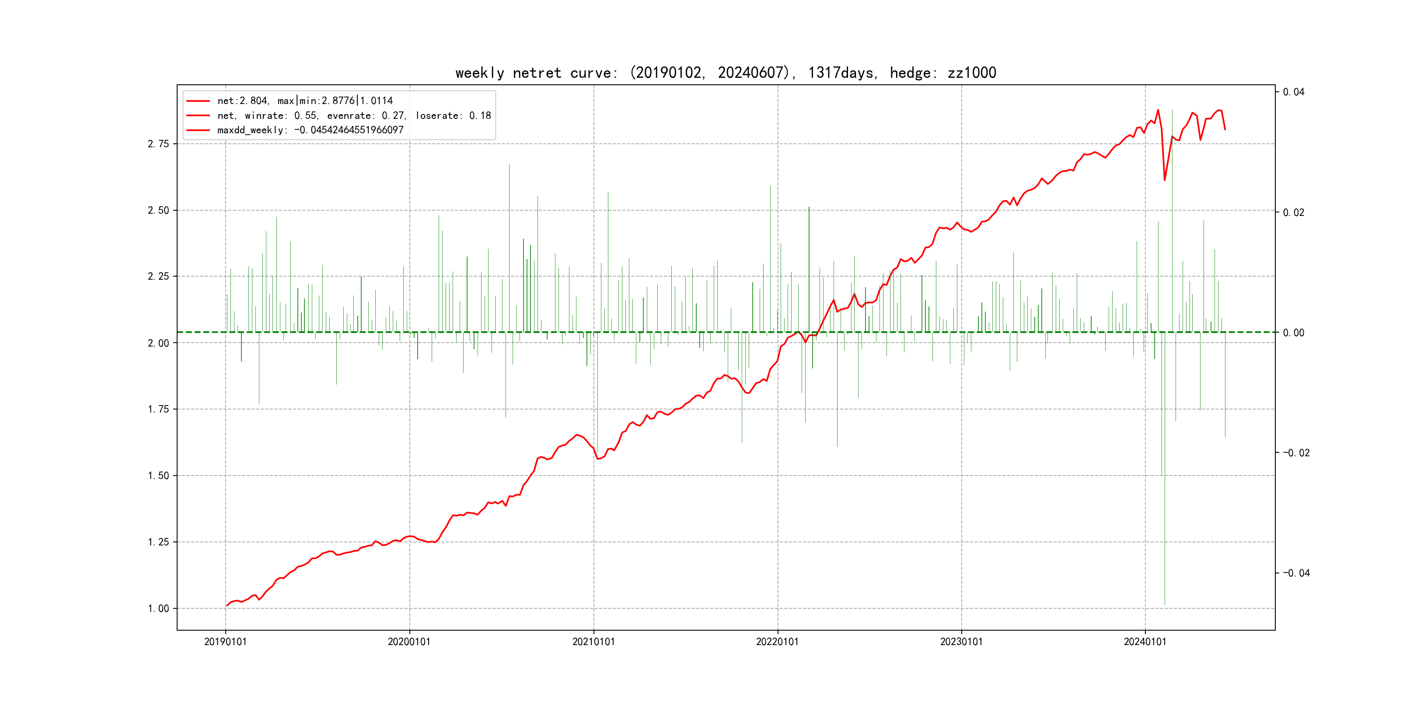This screenshot has height=708, width=1417.
Task: Click the left y-axis tick 2.00
Action: pyautogui.click(x=158, y=343)
